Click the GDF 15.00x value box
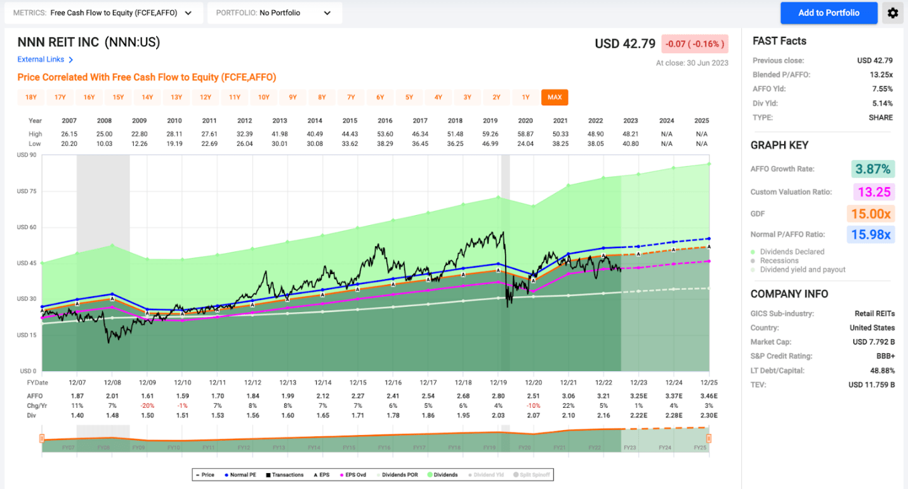The image size is (908, 489). pyautogui.click(x=871, y=214)
